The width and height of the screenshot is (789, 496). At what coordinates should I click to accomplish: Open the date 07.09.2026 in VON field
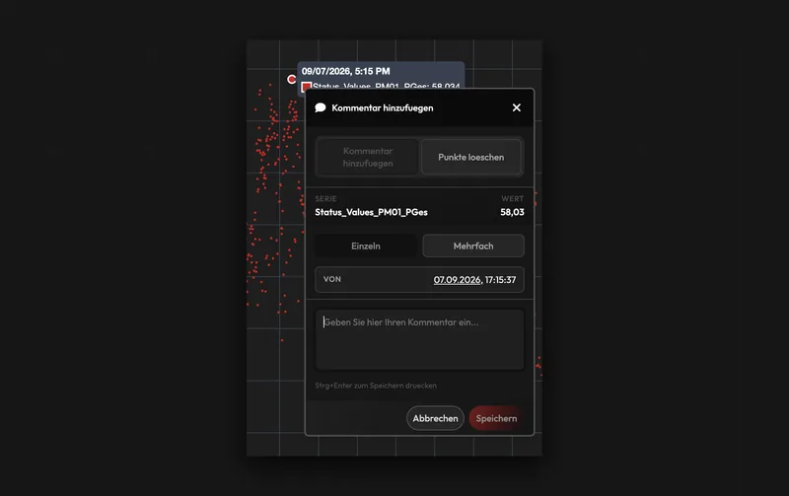click(458, 280)
